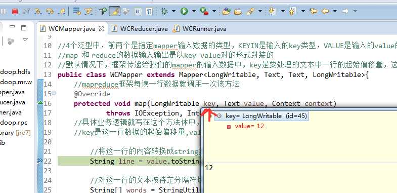
Task: Toggle Show Whitespace Characters
Action: [149, 11]
